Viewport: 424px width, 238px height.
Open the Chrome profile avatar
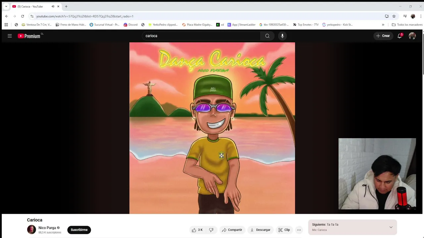(x=413, y=16)
